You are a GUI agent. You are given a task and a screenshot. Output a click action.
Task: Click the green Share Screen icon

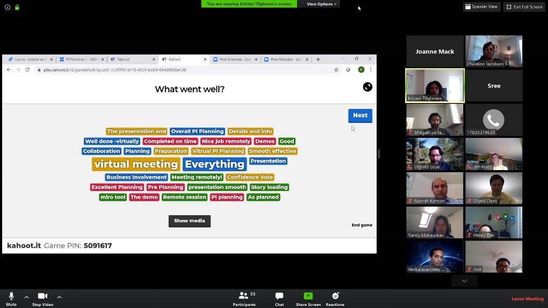(x=308, y=296)
